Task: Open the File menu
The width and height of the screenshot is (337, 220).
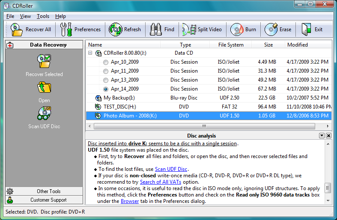Action: click(10, 16)
